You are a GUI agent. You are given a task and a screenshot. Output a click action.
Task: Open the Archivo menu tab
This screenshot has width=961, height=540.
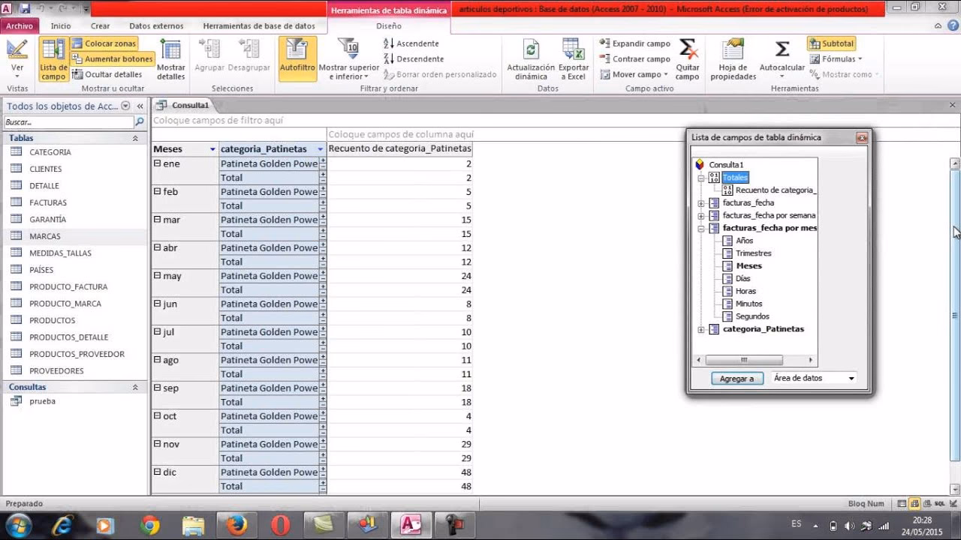(x=20, y=25)
